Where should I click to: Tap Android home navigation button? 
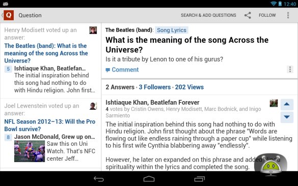click(x=149, y=179)
